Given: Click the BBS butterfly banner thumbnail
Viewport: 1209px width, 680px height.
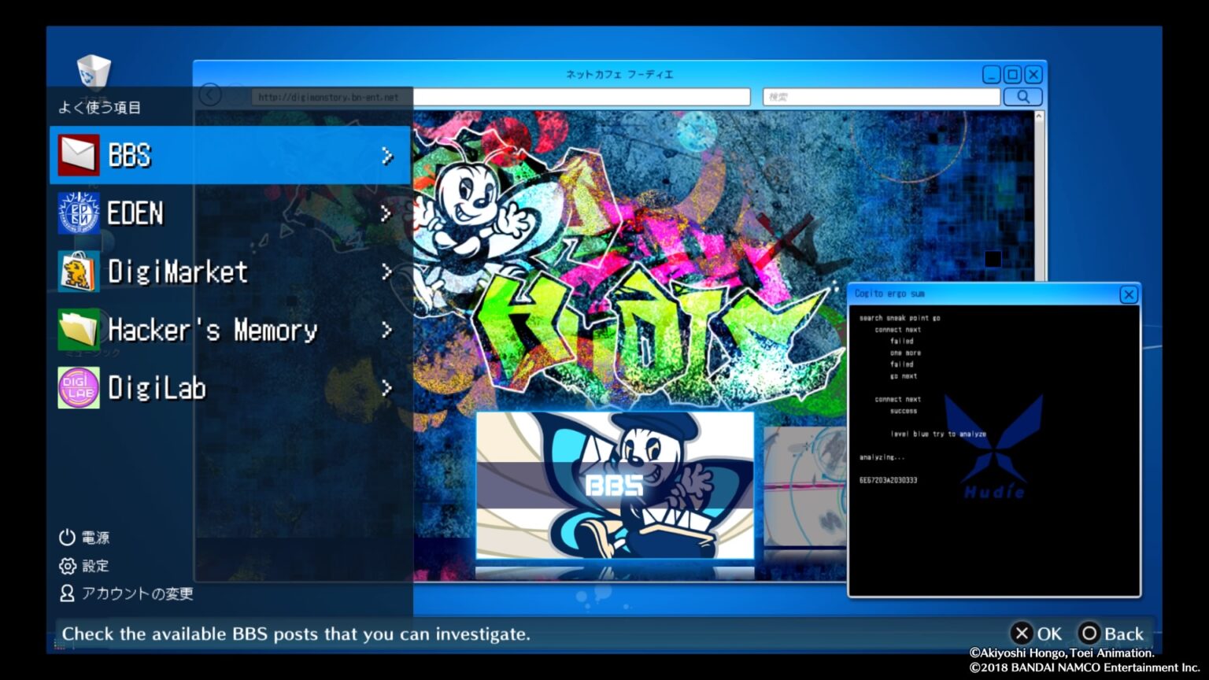Looking at the screenshot, I should pos(615,485).
